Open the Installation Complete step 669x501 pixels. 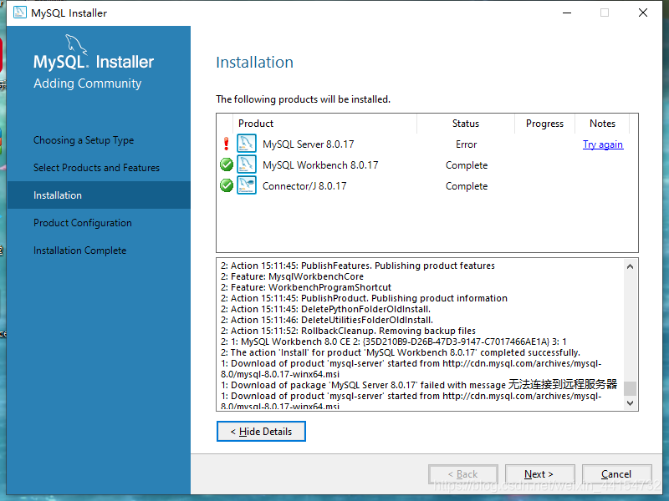coord(79,250)
